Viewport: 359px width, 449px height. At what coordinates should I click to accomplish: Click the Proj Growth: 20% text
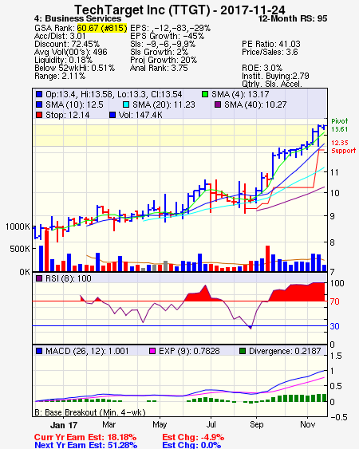pos(164,60)
